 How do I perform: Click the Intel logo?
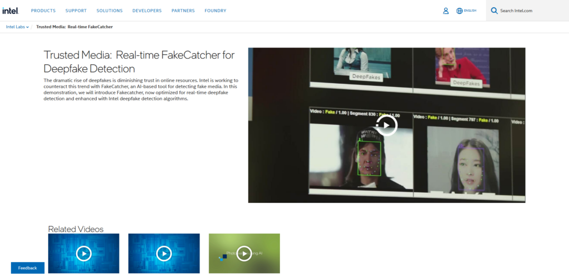click(x=11, y=11)
